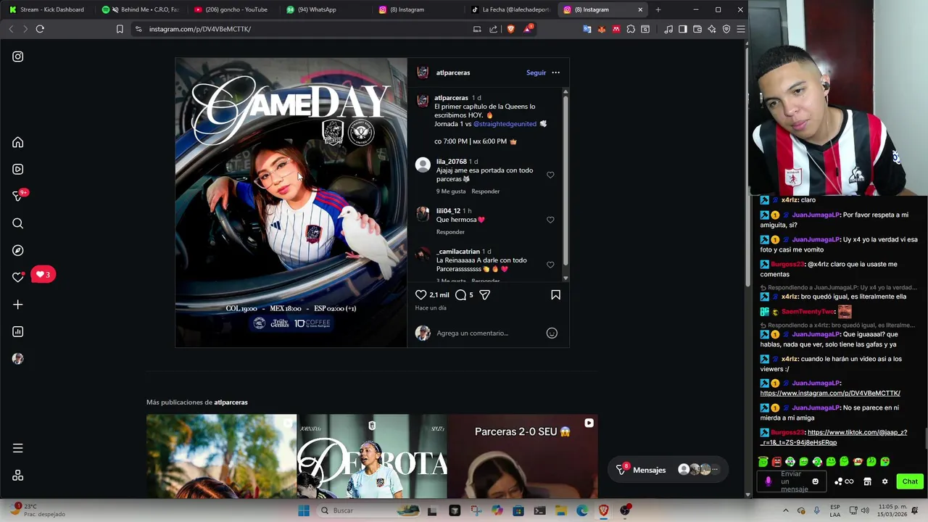Image resolution: width=928 pixels, height=522 pixels.
Task: Open Reels from Instagram sidebar
Action: click(18, 170)
